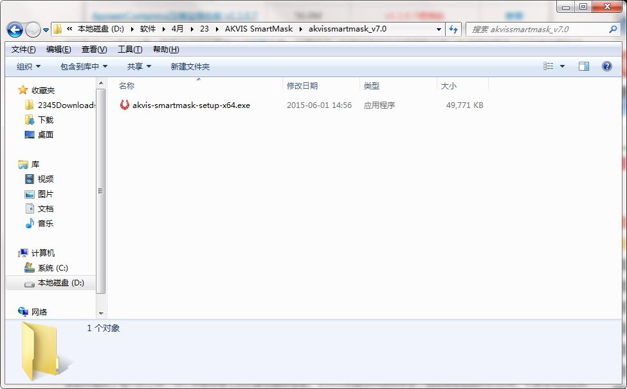Navigate to AKVIS SmartMask breadcrumb
The image size is (627, 389).
[x=259, y=29]
